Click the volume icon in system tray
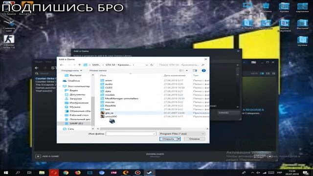313x176 pixels. [258, 173]
